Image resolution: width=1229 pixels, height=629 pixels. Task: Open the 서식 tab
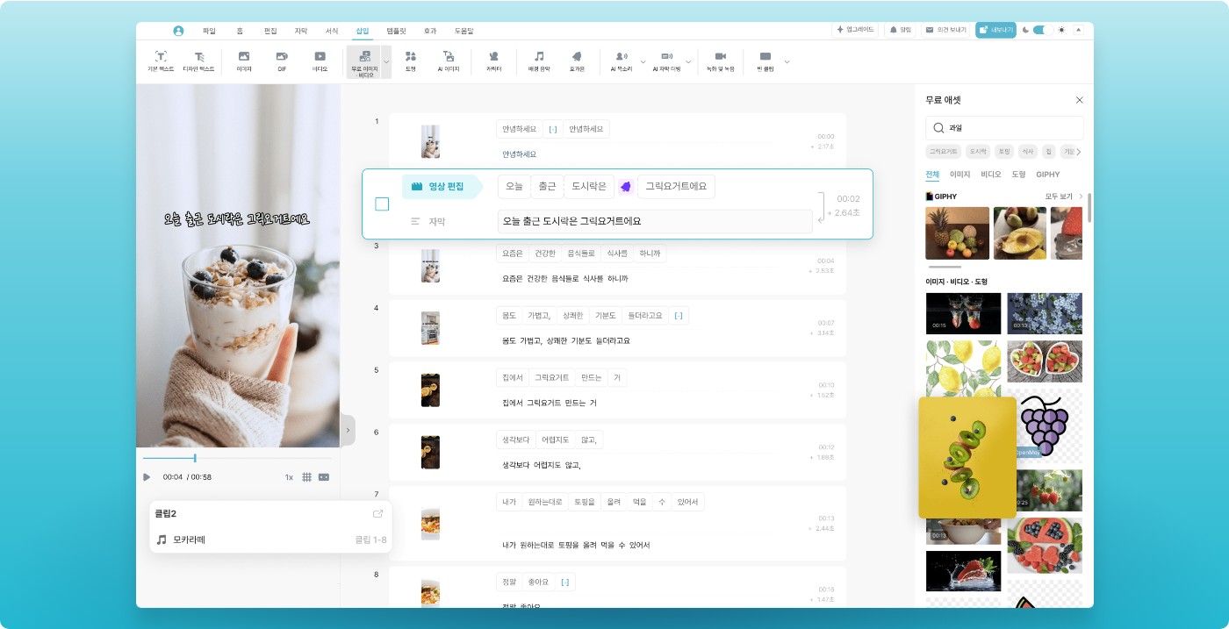(332, 31)
